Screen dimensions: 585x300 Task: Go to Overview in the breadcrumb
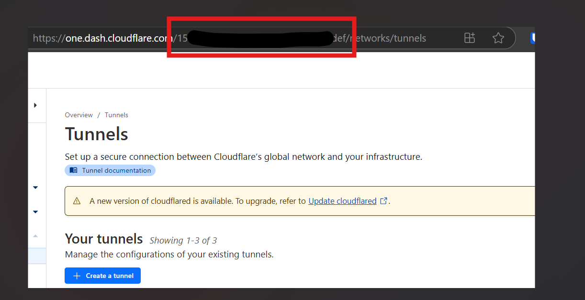[x=79, y=115]
